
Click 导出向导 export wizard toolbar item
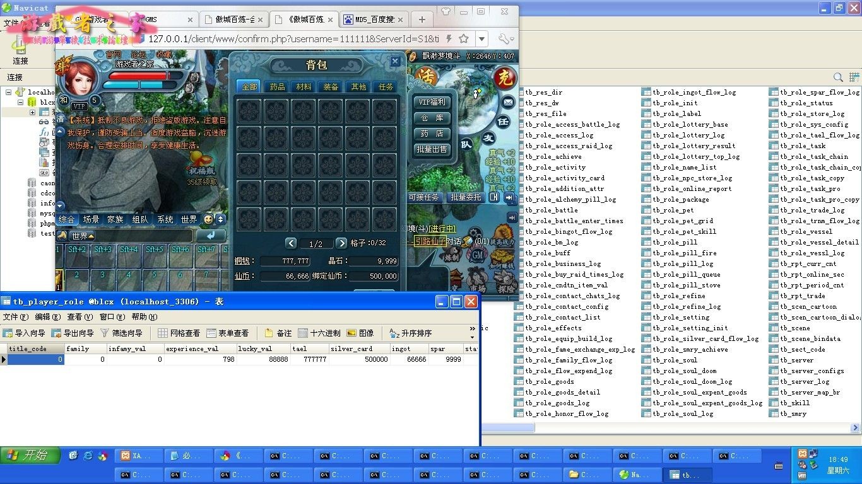click(x=73, y=333)
